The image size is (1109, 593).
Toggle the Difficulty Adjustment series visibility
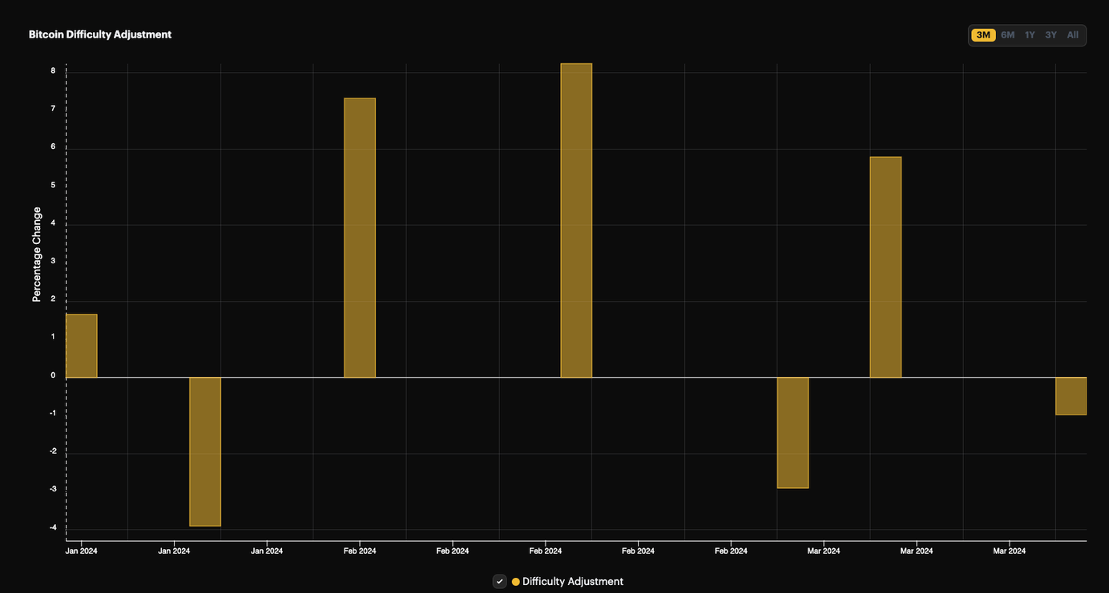499,581
